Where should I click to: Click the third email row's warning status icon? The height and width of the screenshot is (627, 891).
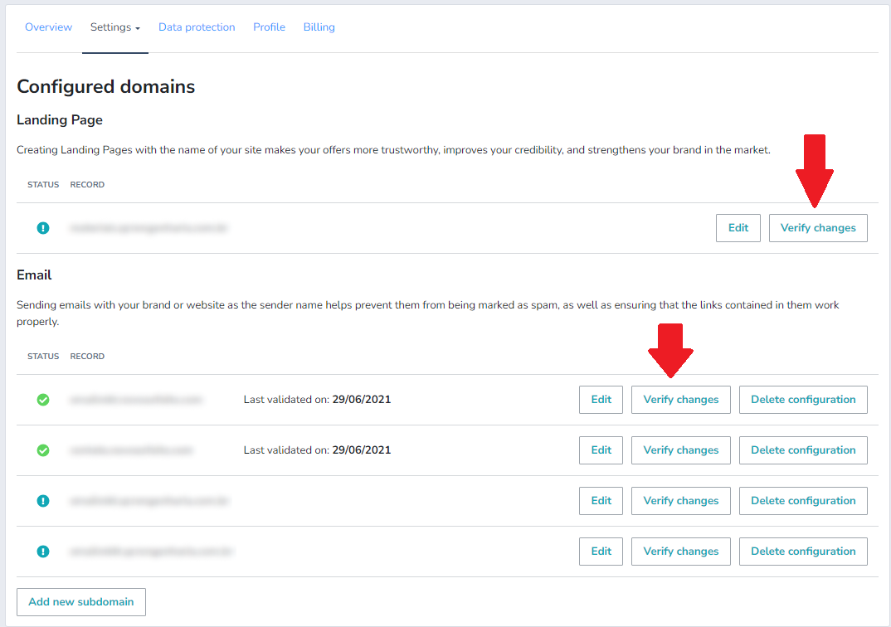pos(43,501)
